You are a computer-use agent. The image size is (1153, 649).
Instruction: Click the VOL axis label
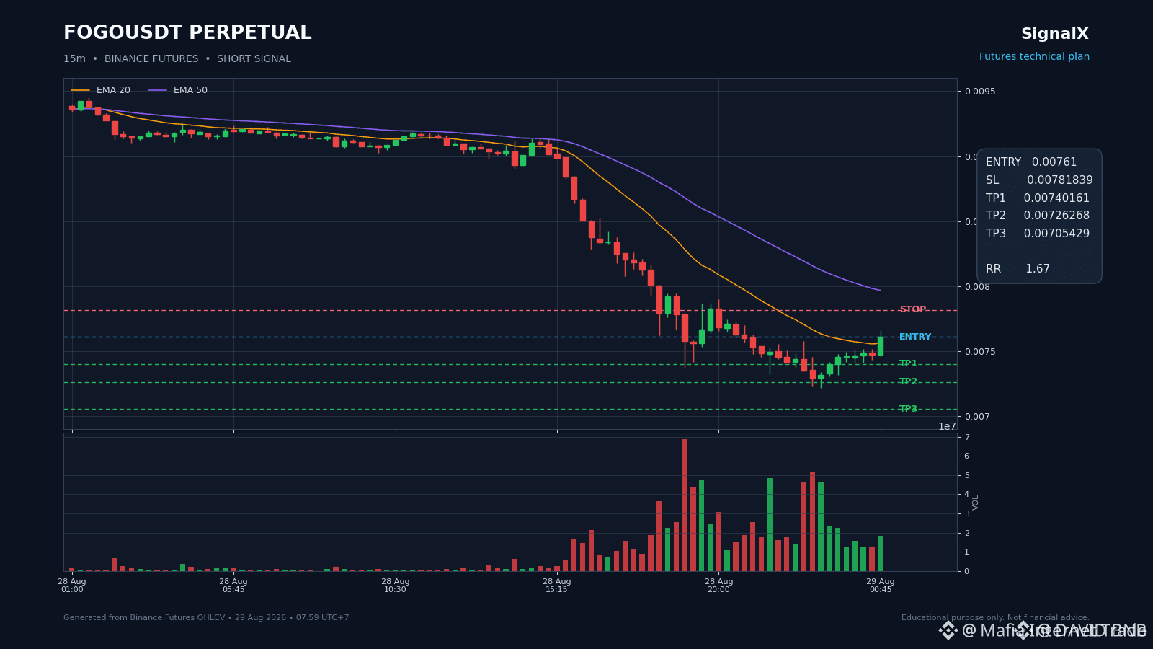976,502
